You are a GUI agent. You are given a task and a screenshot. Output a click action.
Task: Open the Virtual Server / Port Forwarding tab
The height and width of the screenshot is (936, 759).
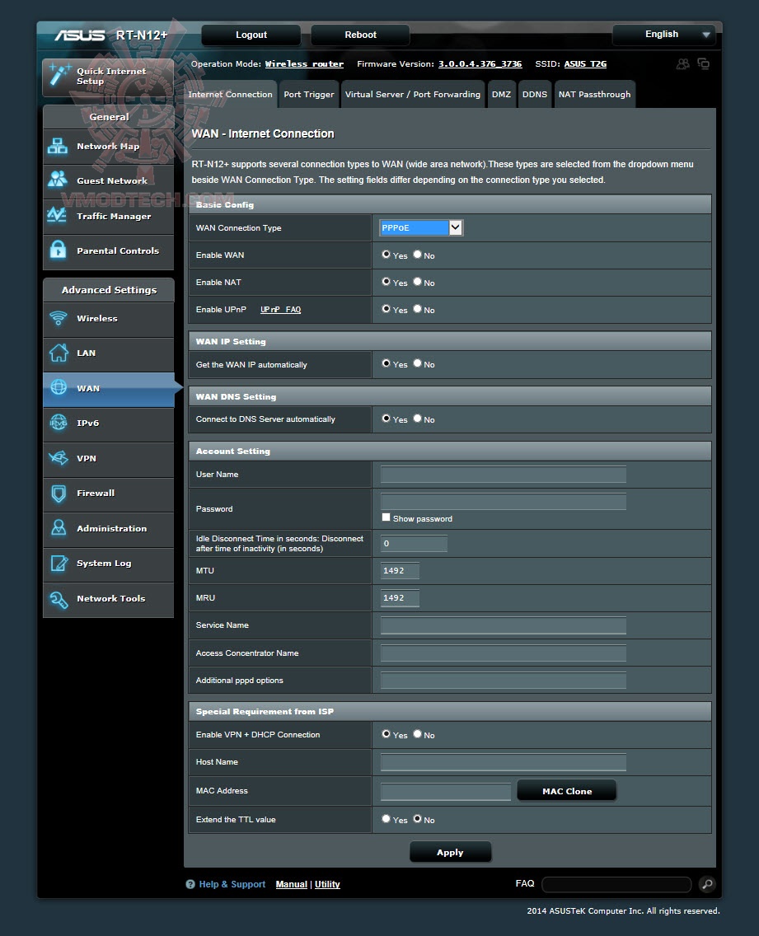(x=413, y=94)
